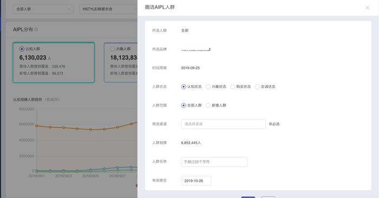Open the 有效期至 date picker field

[x=196, y=181]
